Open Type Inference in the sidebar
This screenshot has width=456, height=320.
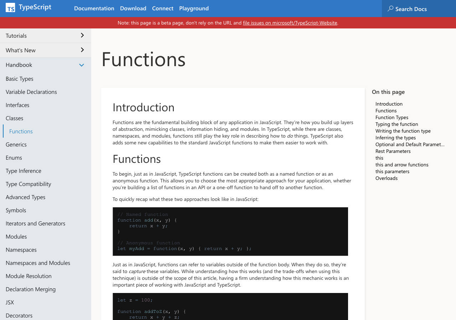pos(24,171)
